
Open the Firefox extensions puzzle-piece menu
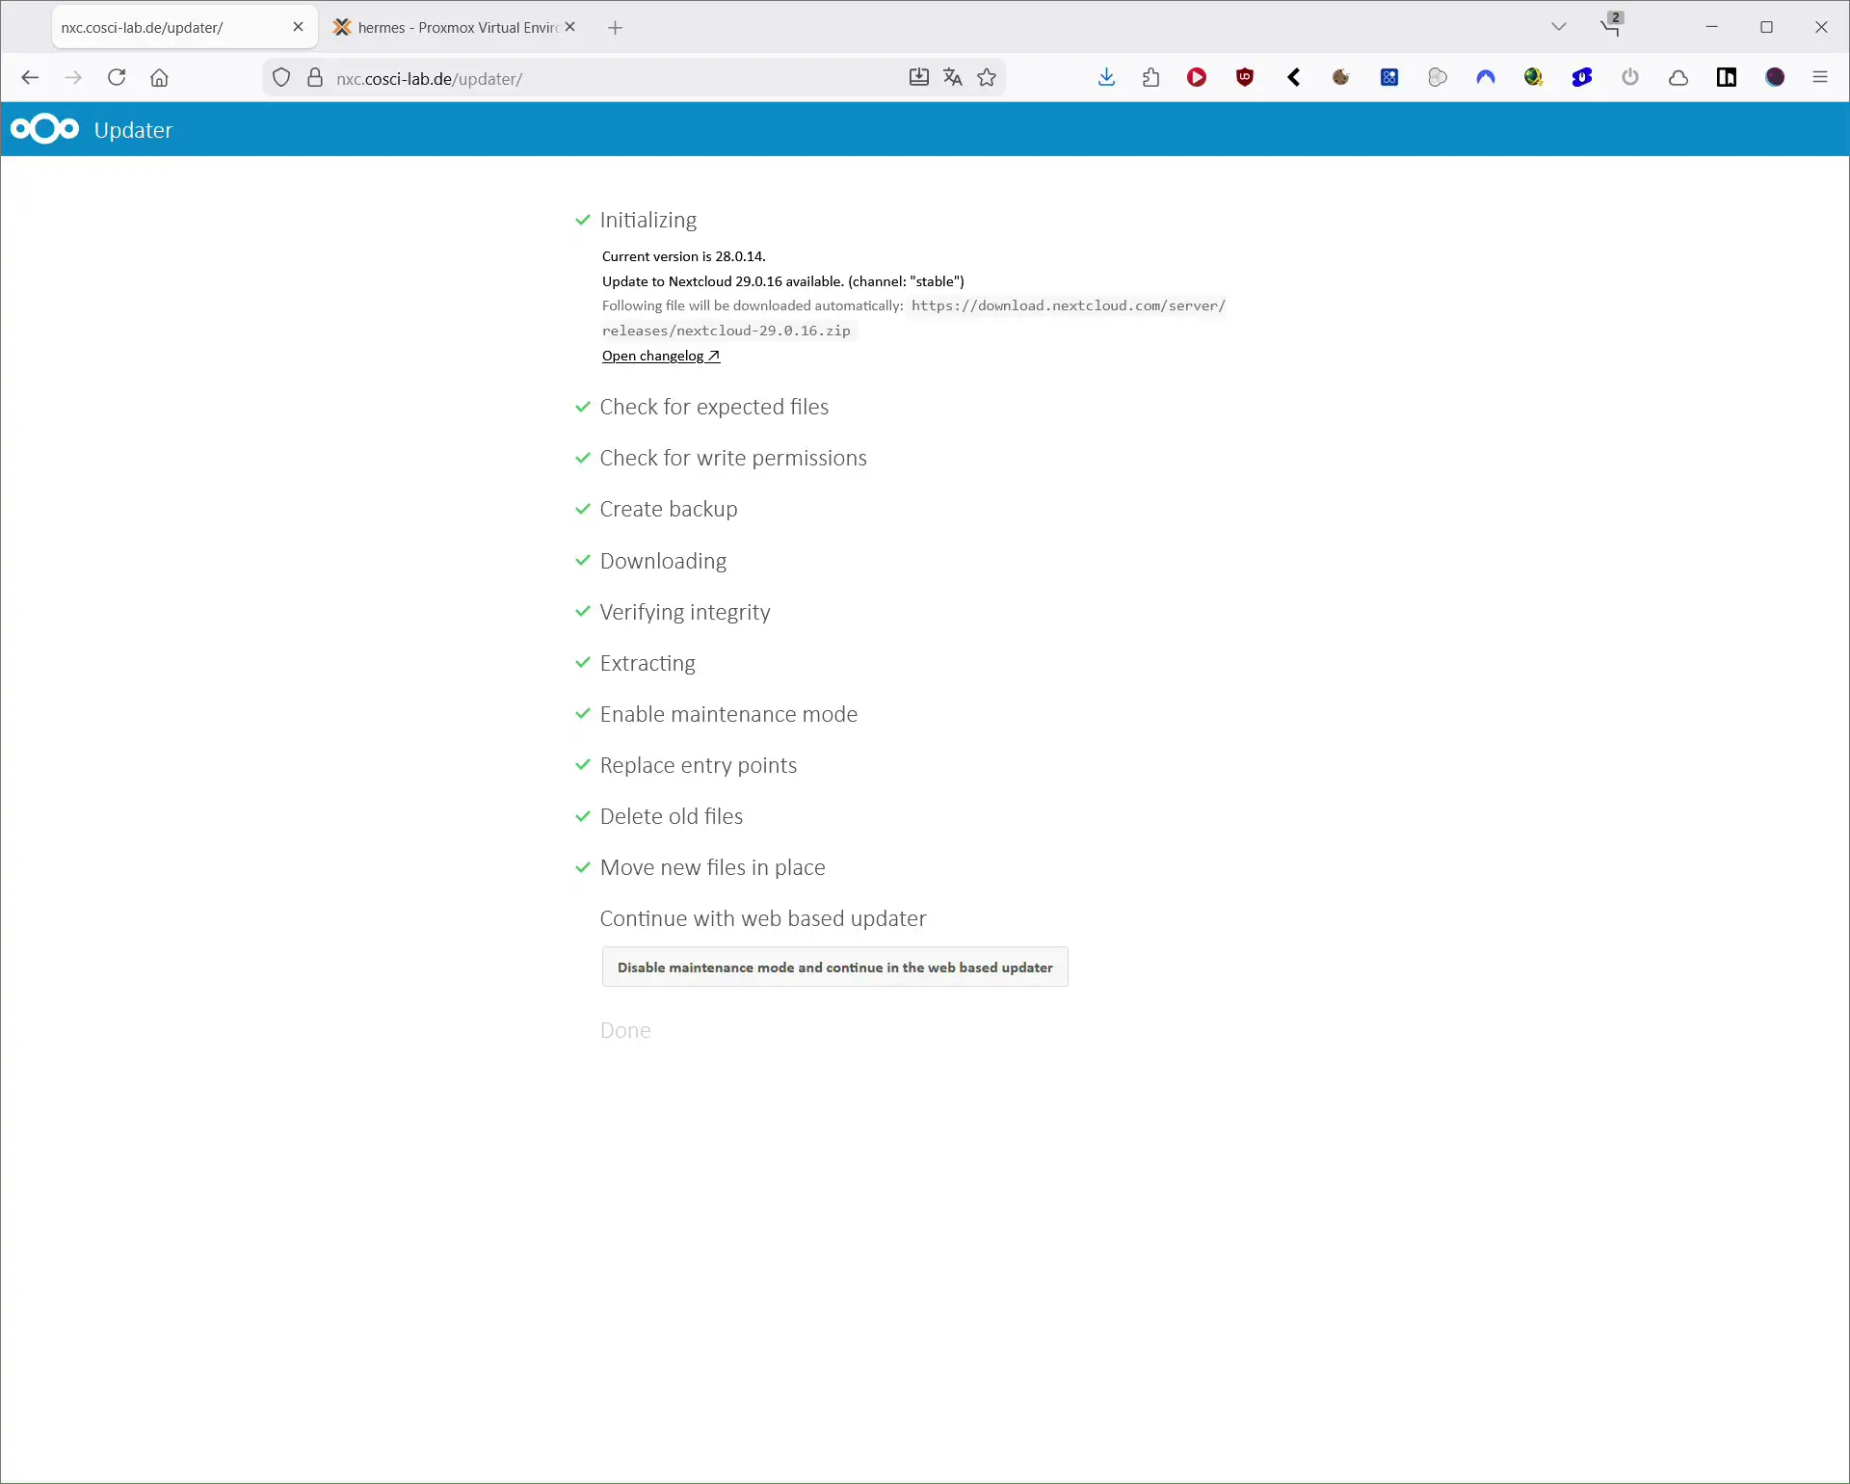[x=1151, y=77]
